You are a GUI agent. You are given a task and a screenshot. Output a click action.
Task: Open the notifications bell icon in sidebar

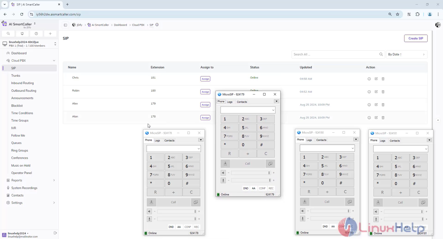tap(22, 34)
